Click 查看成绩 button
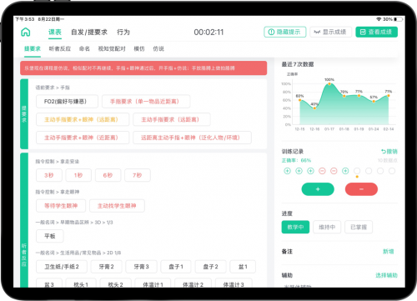417x301 pixels. (377, 32)
